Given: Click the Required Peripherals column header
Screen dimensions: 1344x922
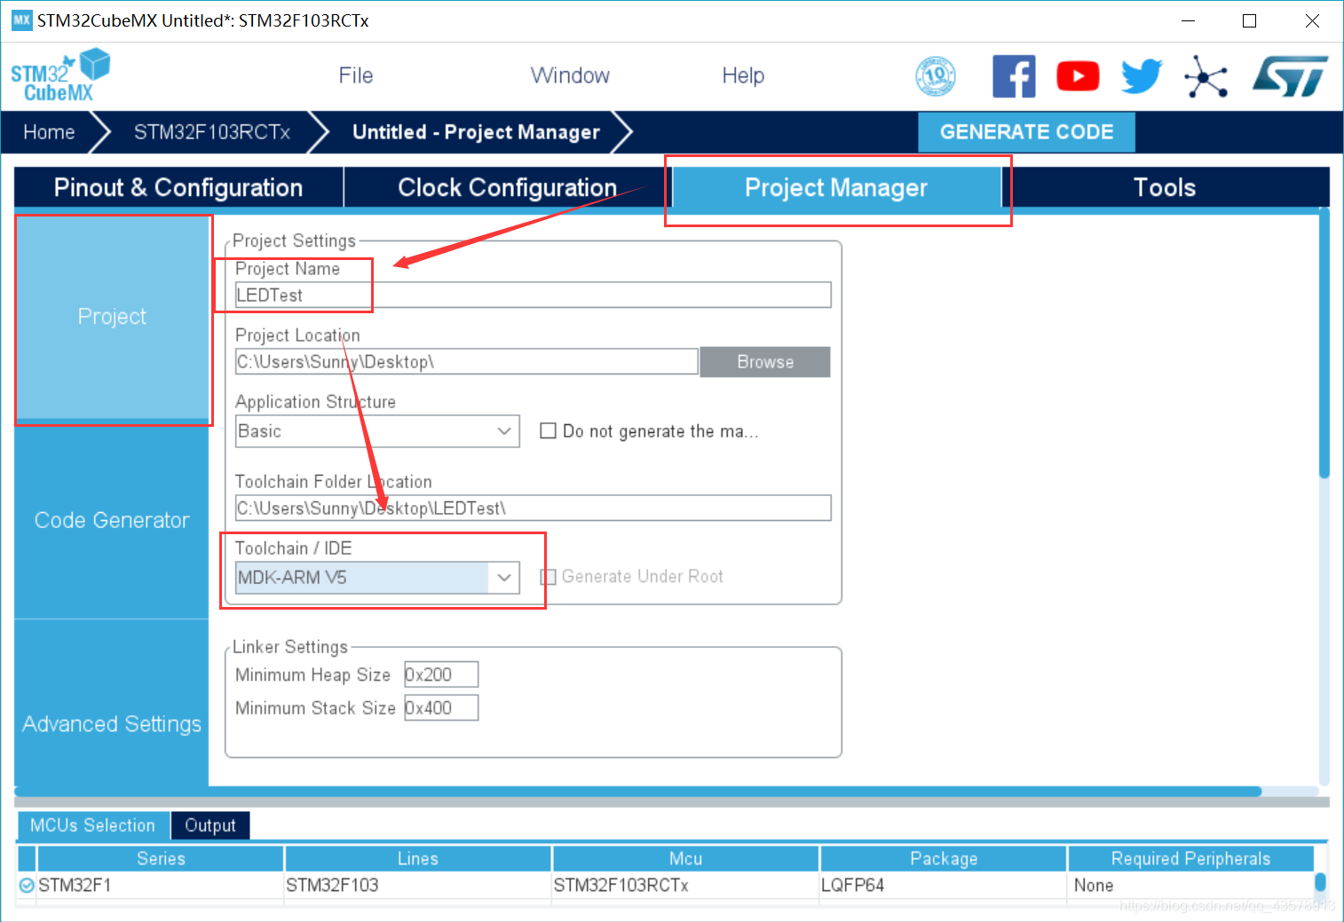Looking at the screenshot, I should tap(1190, 859).
